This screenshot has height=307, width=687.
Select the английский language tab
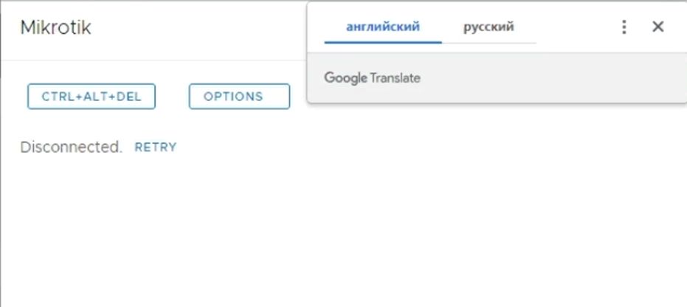point(383,27)
